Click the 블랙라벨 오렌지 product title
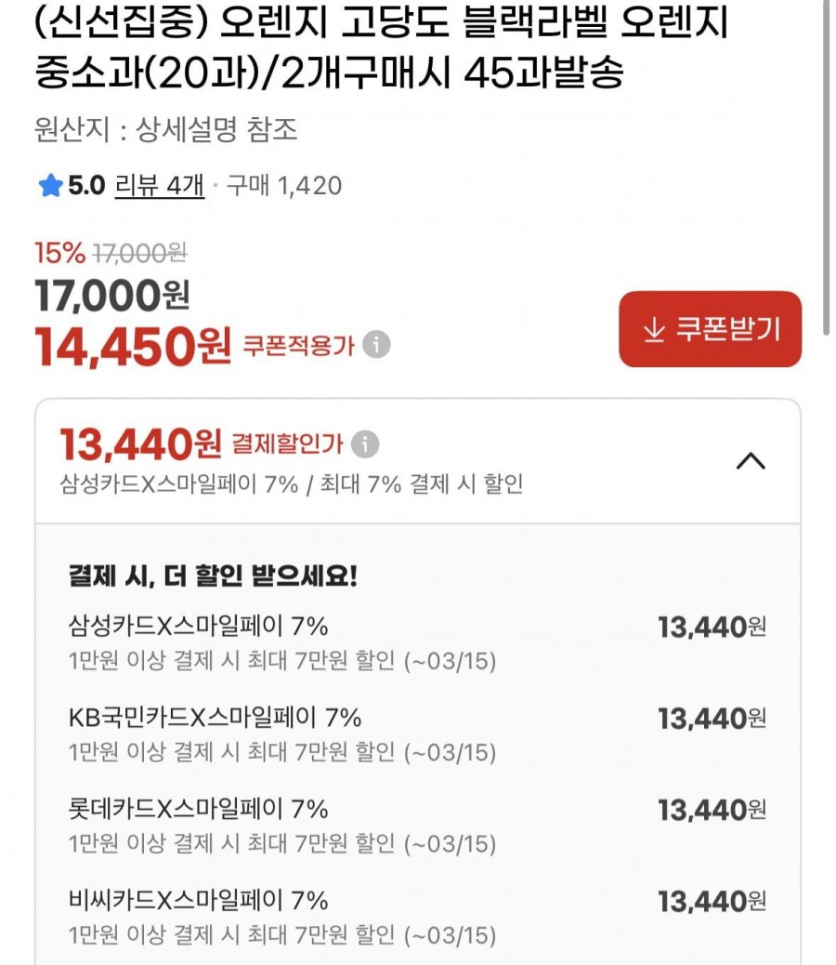Screen dimensions: 836x965 (381, 48)
